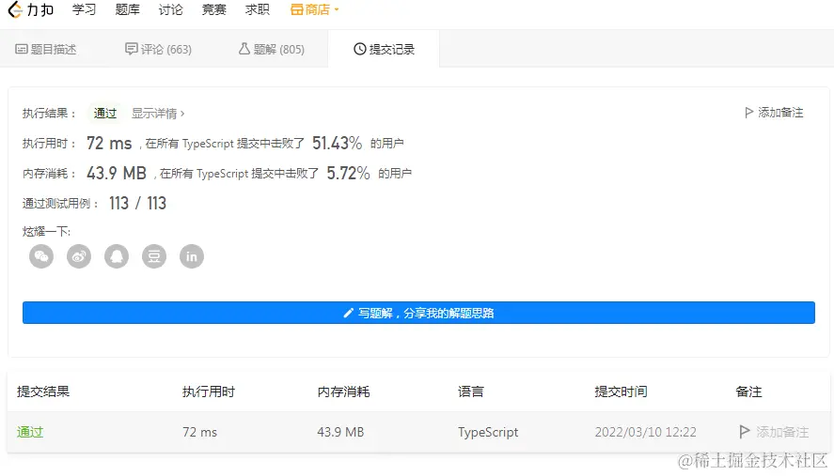Click the 备注 column header

point(748,392)
